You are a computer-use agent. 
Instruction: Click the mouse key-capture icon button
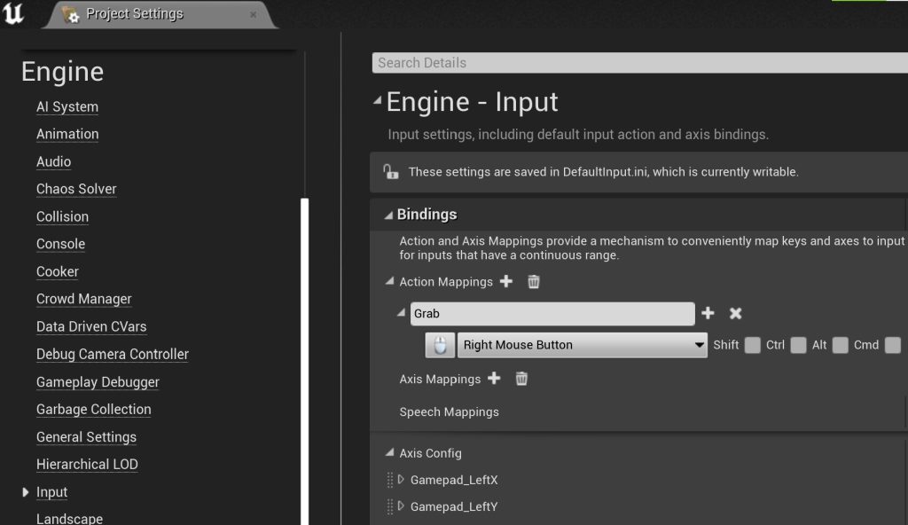pyautogui.click(x=440, y=345)
